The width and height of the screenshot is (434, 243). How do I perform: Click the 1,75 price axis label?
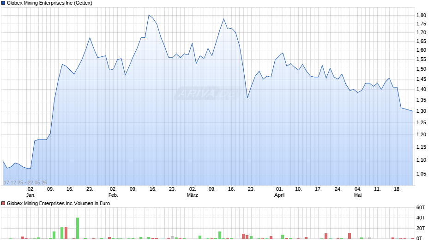[421, 24]
